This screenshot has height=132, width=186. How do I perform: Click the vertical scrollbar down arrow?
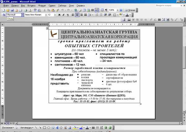(184, 112)
